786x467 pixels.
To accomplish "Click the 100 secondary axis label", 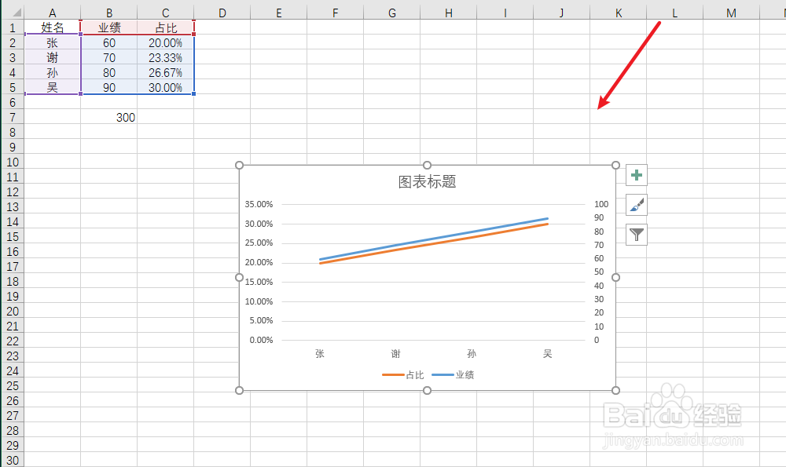I will [601, 204].
